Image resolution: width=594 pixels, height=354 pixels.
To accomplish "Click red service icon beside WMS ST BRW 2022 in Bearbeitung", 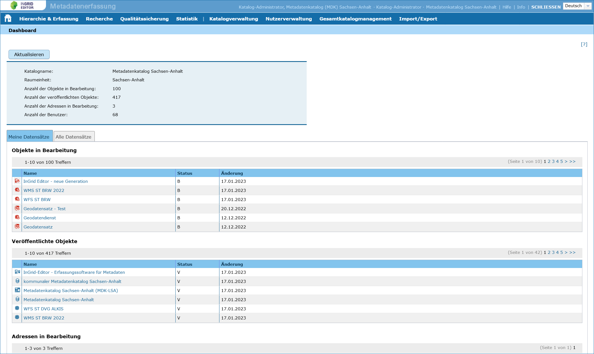I will (x=17, y=190).
